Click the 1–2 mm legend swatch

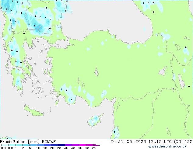tap(19, 145)
